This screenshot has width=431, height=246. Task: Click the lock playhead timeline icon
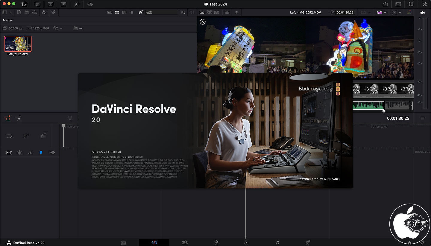coord(26,136)
